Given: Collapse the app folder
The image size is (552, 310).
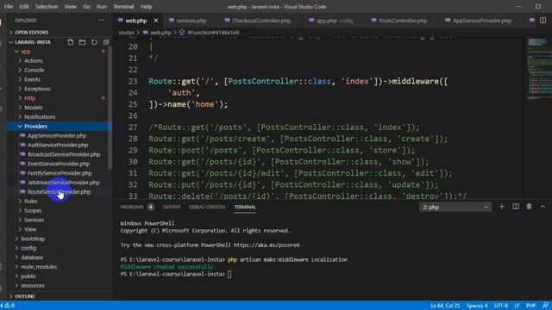Looking at the screenshot, I should 26,52.
